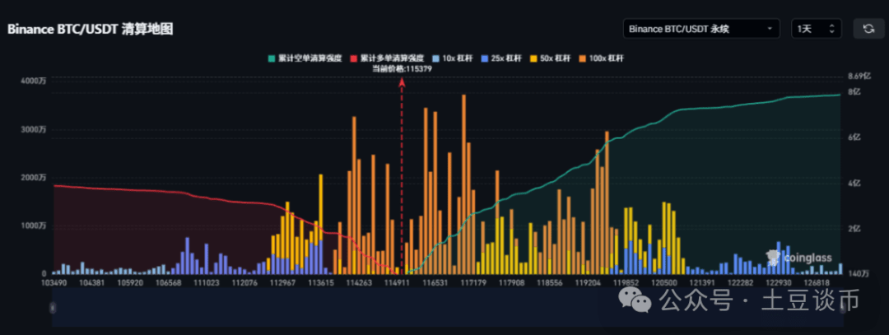Grab the left handle of the zoom slider

click(x=53, y=307)
